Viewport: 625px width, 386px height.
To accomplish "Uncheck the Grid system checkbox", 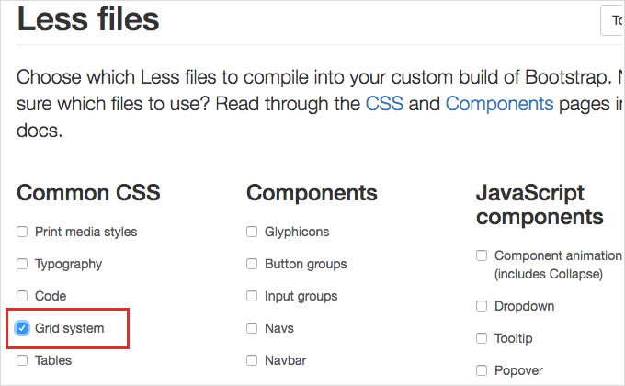I will pos(22,328).
